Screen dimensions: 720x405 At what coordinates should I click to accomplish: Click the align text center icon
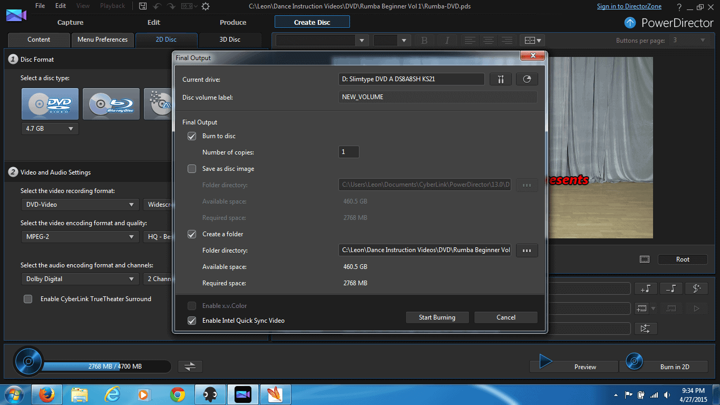click(489, 41)
